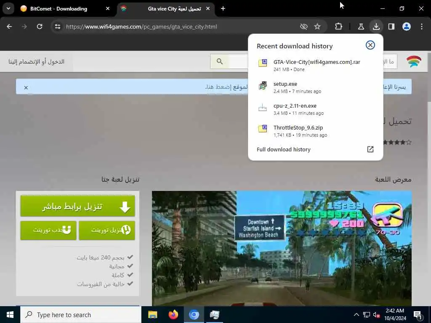Open the tab search dropdown arrow
The image size is (431, 323).
pos(8,8)
